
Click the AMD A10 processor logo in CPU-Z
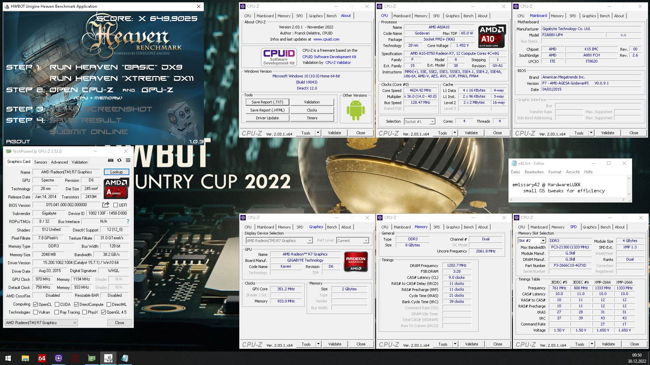pos(492,36)
